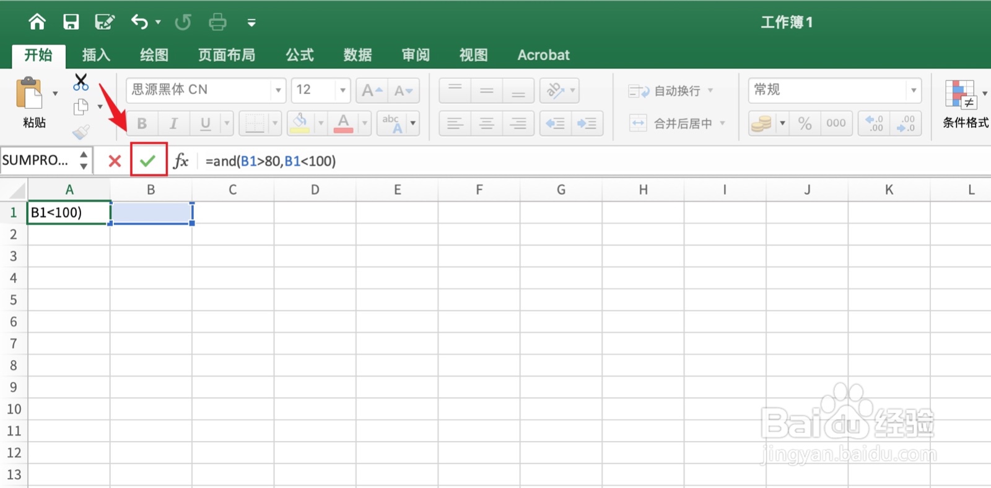991x488 pixels.
Task: Switch to Acrobat tab
Action: tap(543, 55)
